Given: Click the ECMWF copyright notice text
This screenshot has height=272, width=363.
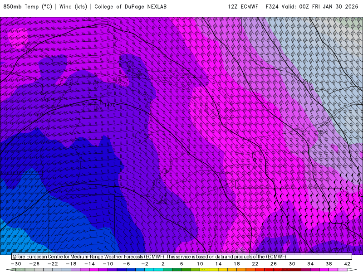Looking at the screenshot, I should [149, 257].
